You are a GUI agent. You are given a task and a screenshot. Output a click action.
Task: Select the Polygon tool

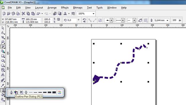(3, 65)
